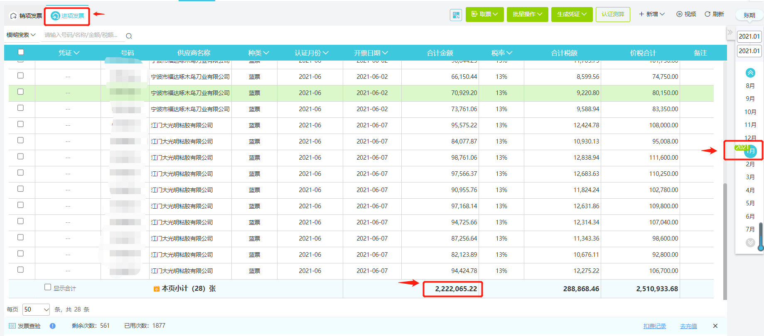The image size is (764, 336).
Task: Click the 108,000.00 total cell
Action: (x=663, y=125)
